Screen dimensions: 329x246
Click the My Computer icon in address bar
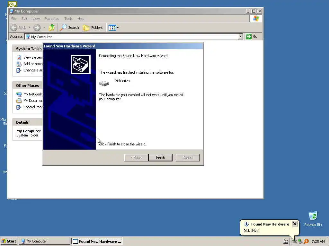[x=28, y=37]
